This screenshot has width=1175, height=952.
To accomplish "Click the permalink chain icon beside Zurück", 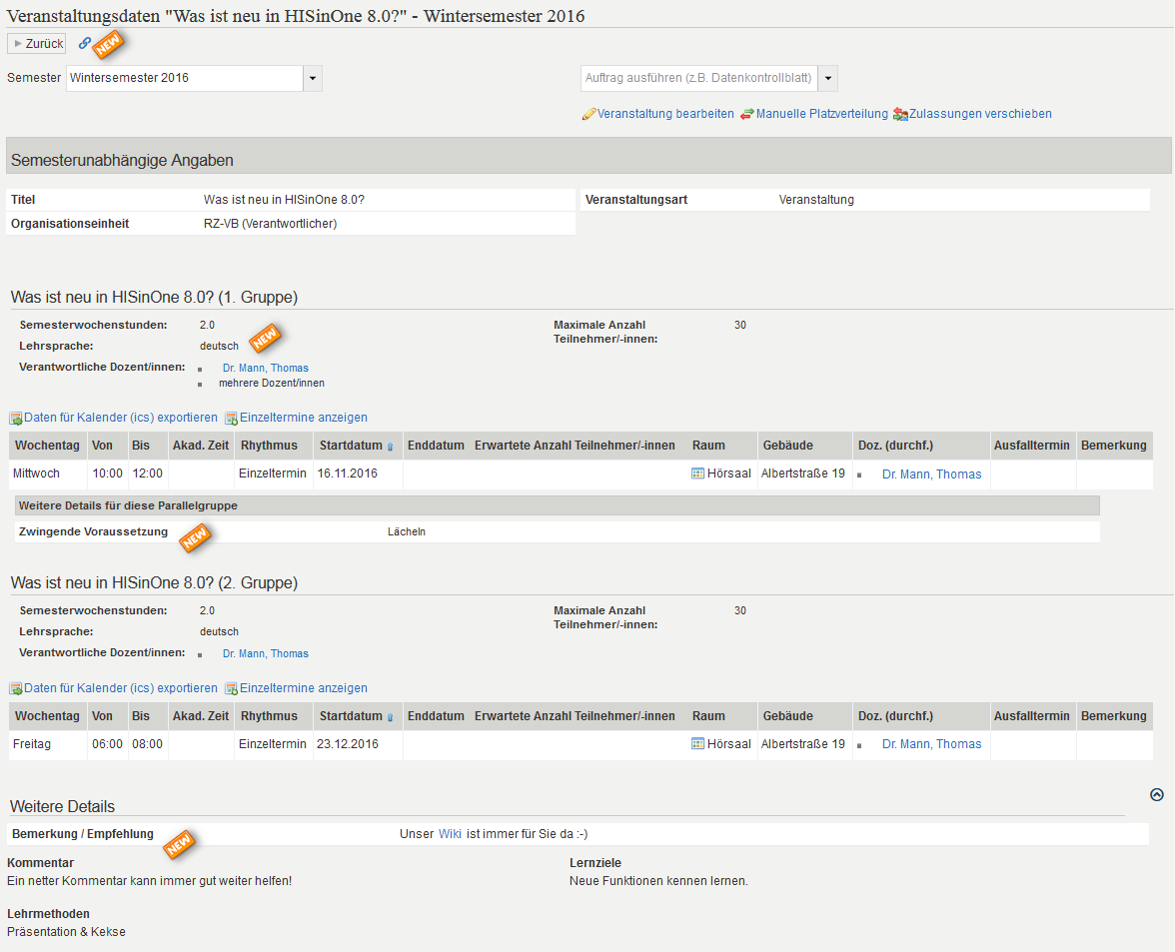I will pyautogui.click(x=85, y=43).
